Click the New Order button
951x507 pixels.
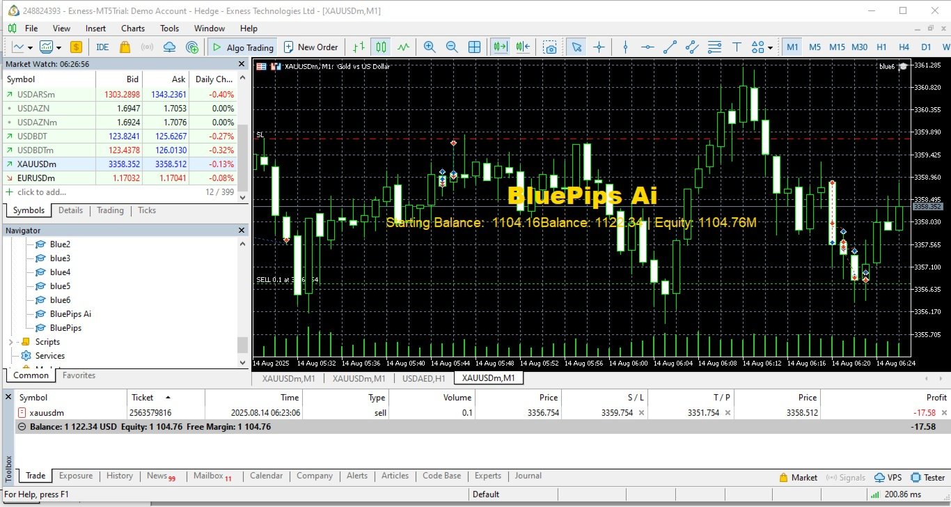pyautogui.click(x=311, y=47)
